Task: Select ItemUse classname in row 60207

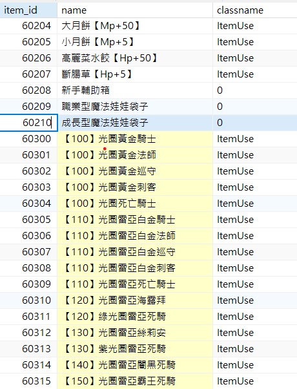Action: pos(255,74)
